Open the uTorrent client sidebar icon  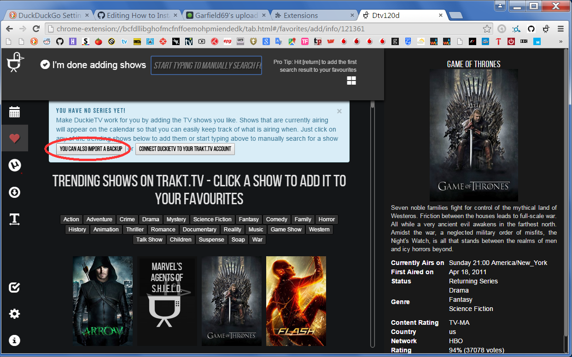[x=14, y=165]
